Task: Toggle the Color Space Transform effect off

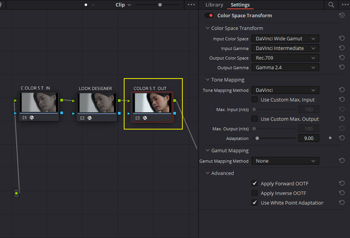Action: point(209,15)
